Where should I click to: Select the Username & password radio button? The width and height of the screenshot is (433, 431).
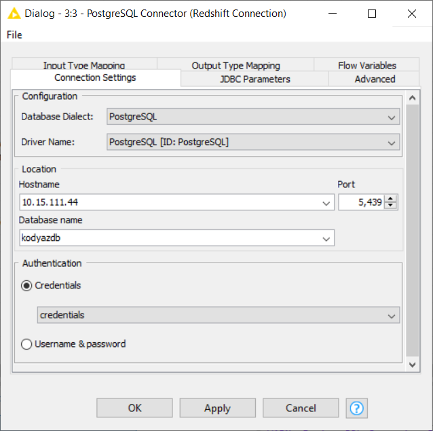tap(26, 344)
